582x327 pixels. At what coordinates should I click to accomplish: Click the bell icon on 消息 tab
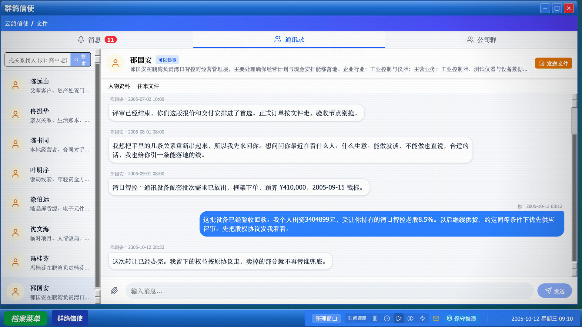pyautogui.click(x=81, y=40)
